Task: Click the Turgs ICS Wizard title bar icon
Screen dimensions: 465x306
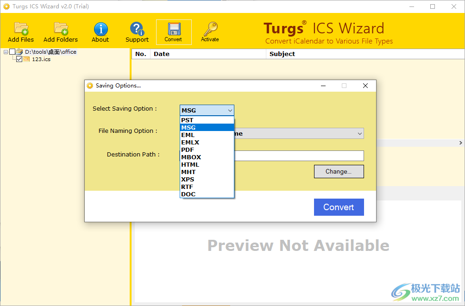Action: [6, 6]
